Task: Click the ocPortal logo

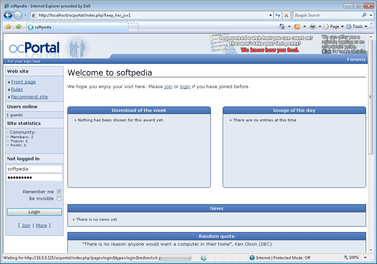Action: [34, 48]
